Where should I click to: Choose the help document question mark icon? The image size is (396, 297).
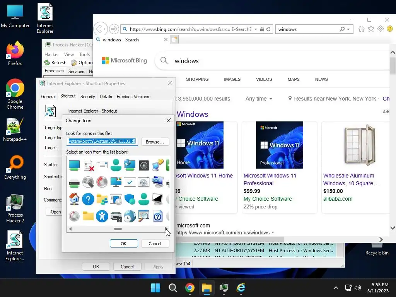[x=158, y=216]
